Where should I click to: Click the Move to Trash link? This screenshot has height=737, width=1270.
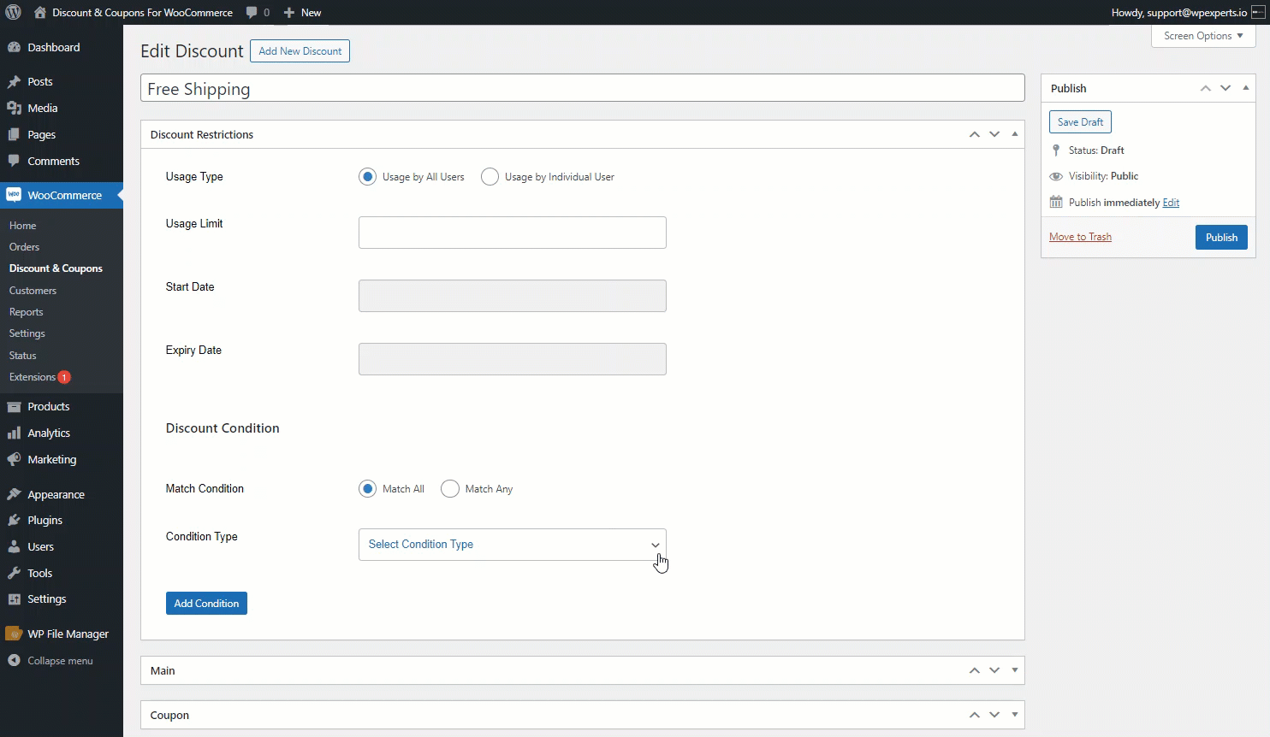click(1080, 237)
